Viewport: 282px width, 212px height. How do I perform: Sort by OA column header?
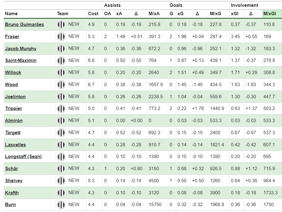(x=107, y=14)
